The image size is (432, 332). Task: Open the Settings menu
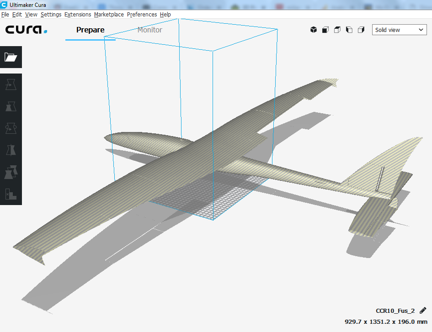coord(51,14)
